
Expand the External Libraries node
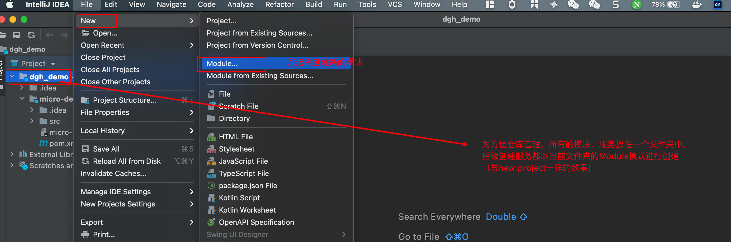point(12,154)
